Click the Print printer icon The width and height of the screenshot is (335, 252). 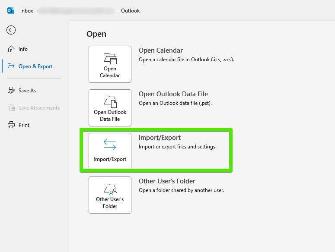pos(11,125)
